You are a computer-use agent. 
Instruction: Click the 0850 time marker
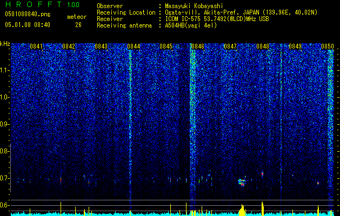(328, 46)
